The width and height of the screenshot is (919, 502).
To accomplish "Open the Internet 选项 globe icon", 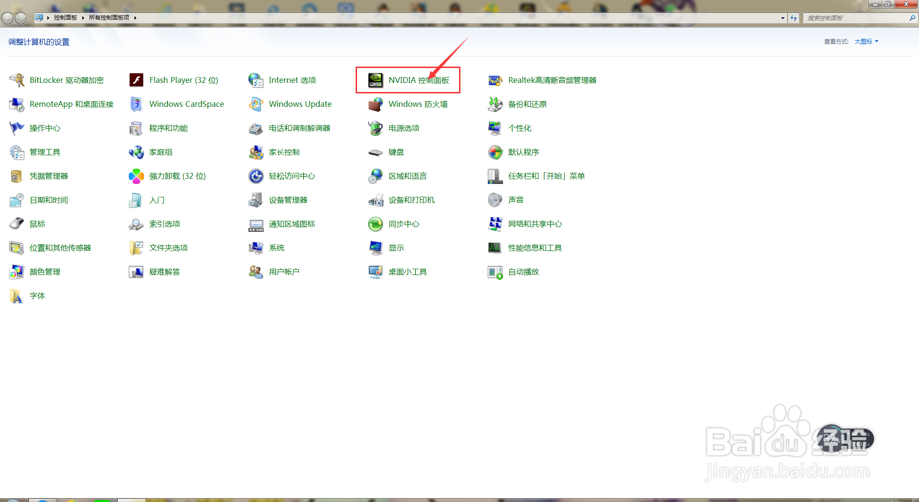I will [x=256, y=80].
